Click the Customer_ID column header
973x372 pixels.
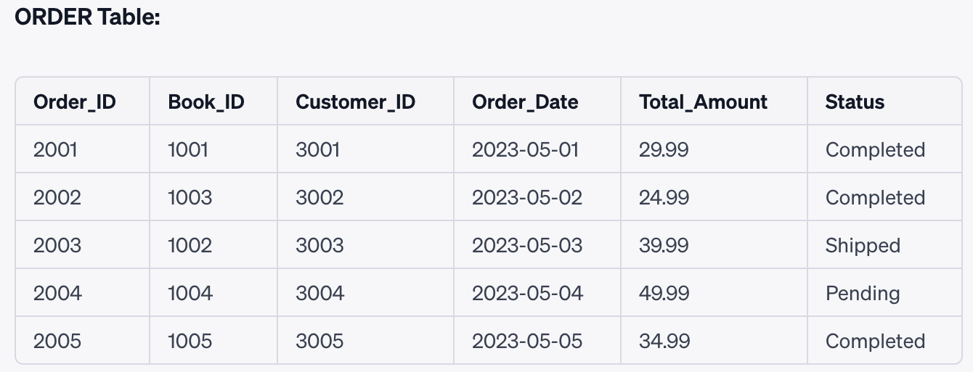(x=355, y=102)
